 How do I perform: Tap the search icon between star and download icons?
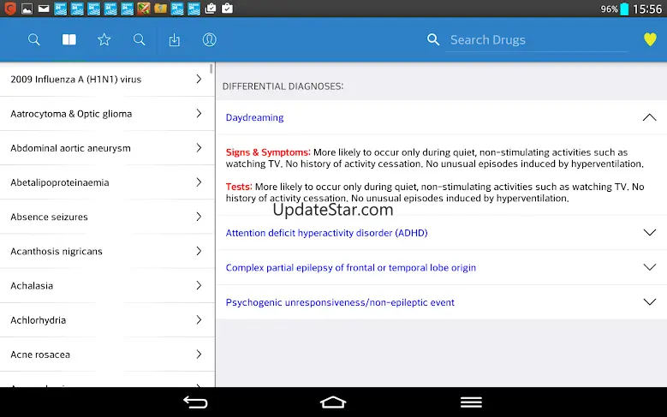139,39
